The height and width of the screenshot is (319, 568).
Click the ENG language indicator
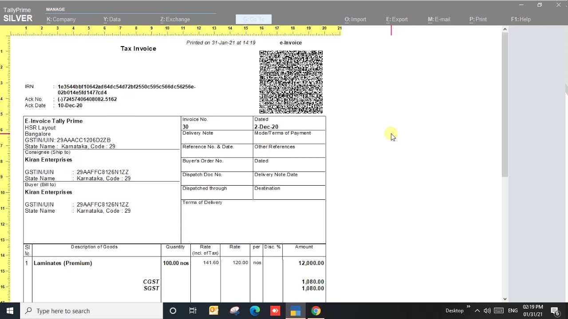pos(513,311)
